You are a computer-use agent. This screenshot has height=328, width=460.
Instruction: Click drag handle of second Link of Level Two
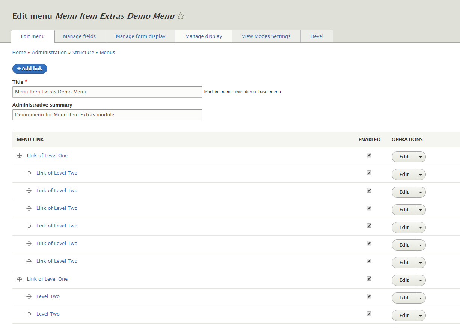(29, 191)
